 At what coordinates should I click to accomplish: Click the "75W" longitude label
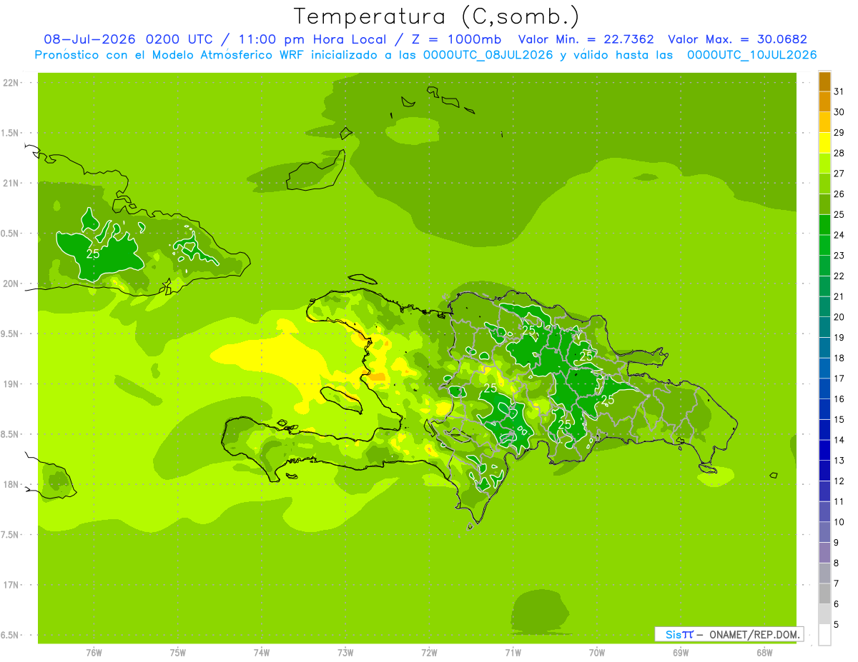(x=178, y=653)
